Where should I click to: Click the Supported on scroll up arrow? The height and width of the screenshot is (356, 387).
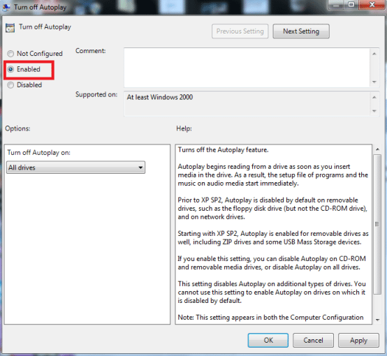coord(374,98)
